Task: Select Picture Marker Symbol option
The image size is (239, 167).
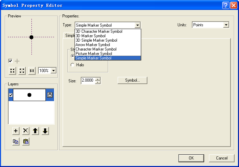Action: pyautogui.click(x=94, y=54)
